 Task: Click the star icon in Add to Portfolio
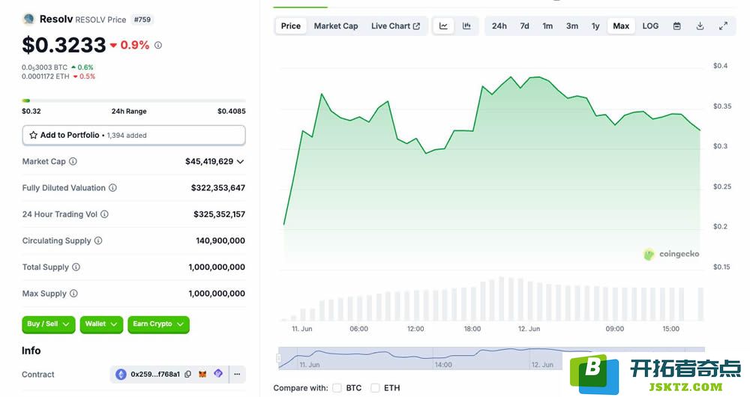[33, 135]
